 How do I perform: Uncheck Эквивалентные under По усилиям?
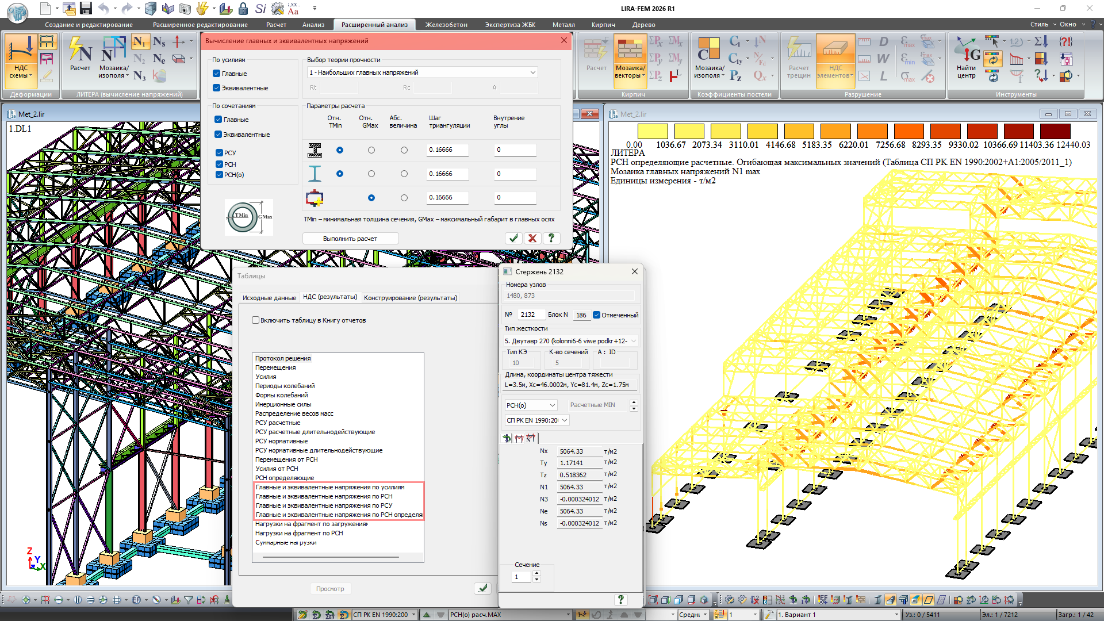217,88
